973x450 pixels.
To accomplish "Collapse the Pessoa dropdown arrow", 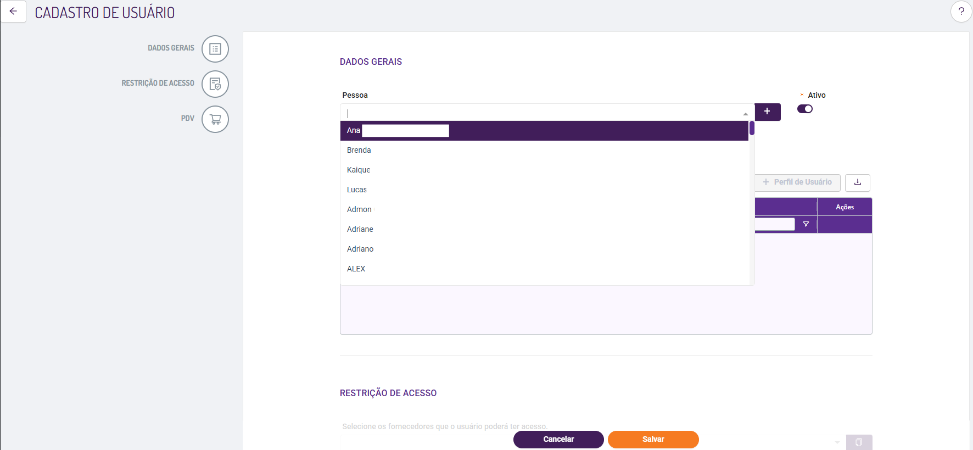I will click(745, 113).
